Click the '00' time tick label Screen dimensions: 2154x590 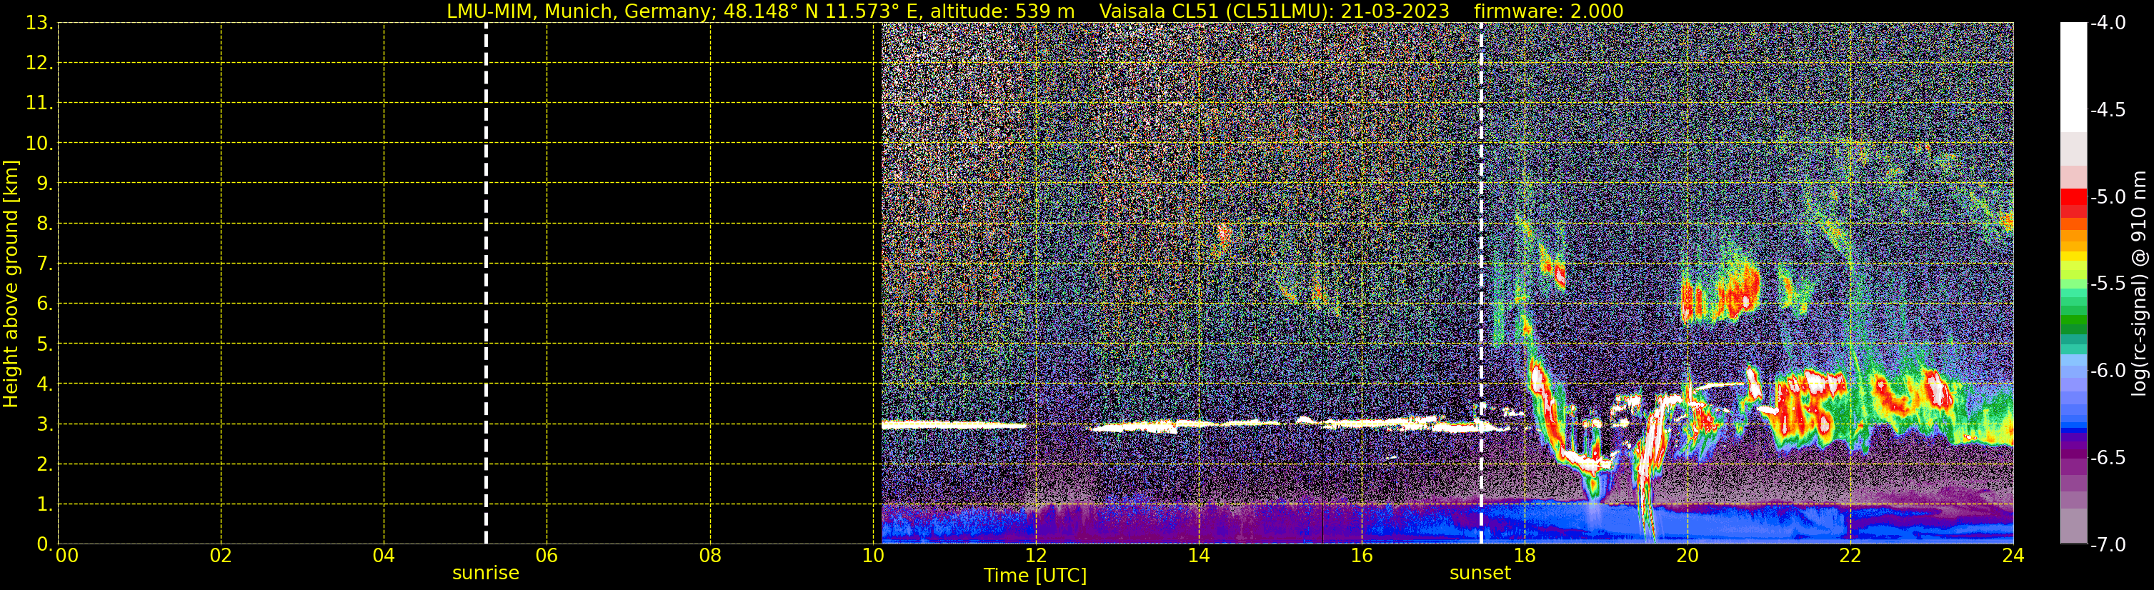[67, 556]
